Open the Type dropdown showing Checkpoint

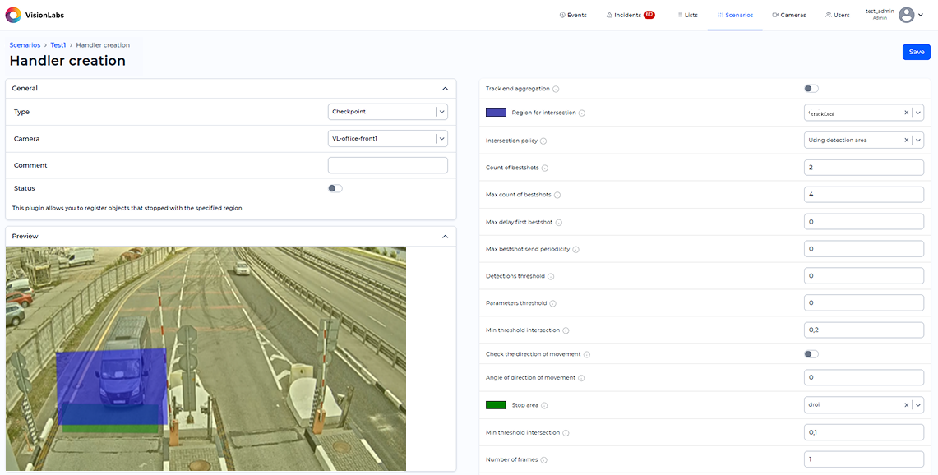coord(387,112)
